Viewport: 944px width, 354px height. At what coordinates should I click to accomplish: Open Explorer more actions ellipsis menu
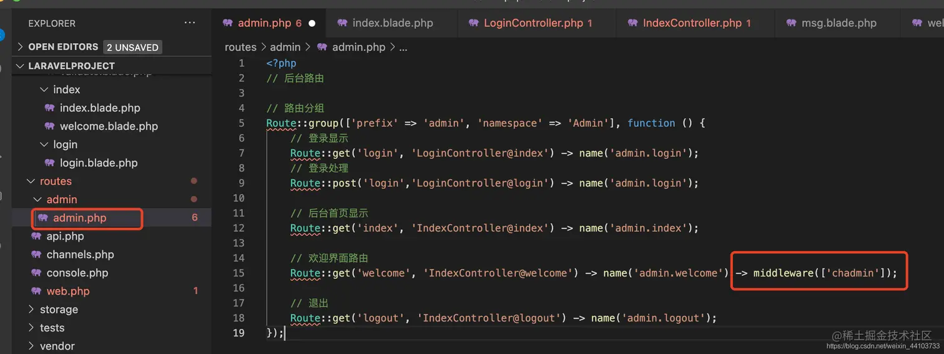[190, 23]
